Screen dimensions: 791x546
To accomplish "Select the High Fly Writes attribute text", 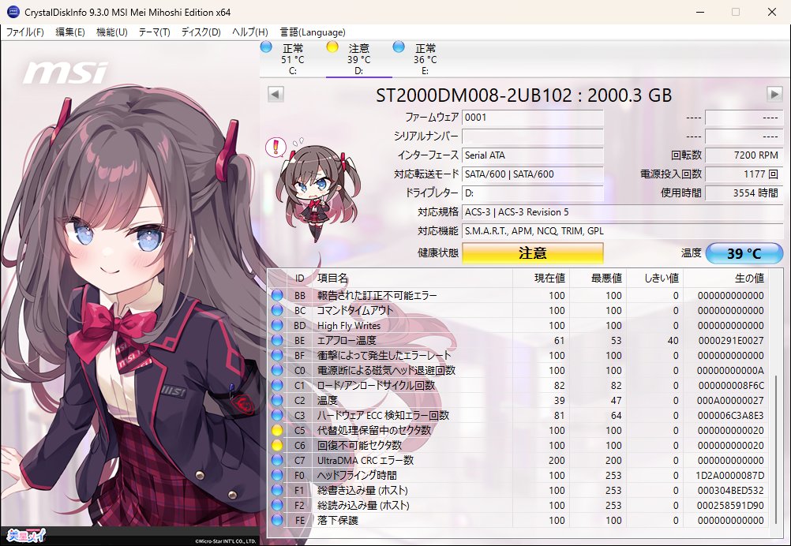I will (349, 326).
